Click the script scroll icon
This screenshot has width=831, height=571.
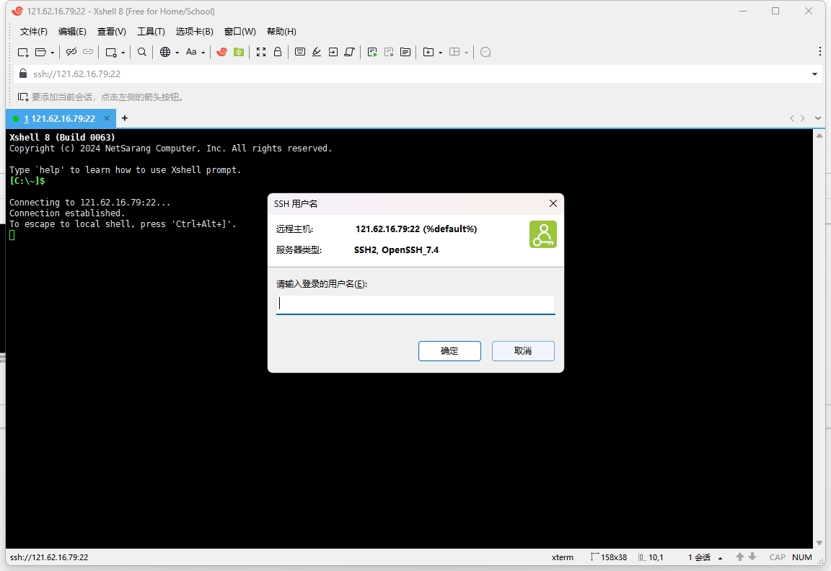click(x=349, y=52)
